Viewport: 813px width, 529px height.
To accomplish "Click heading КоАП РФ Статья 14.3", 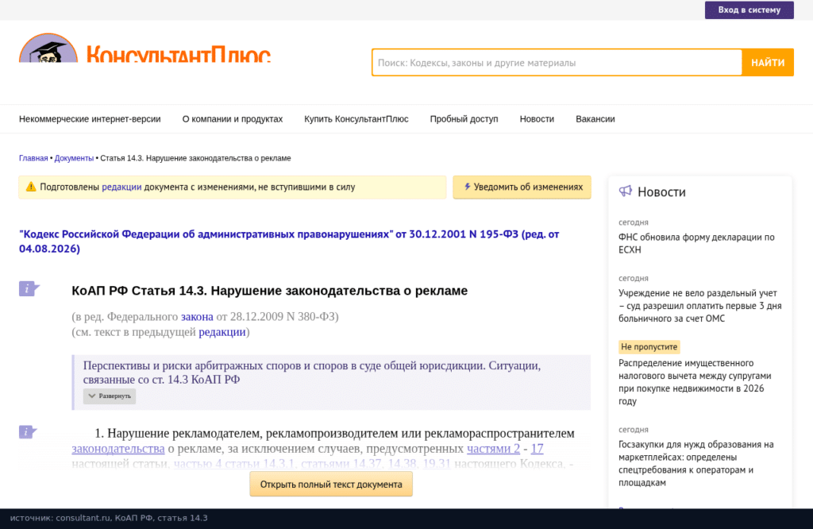I will [x=270, y=291].
